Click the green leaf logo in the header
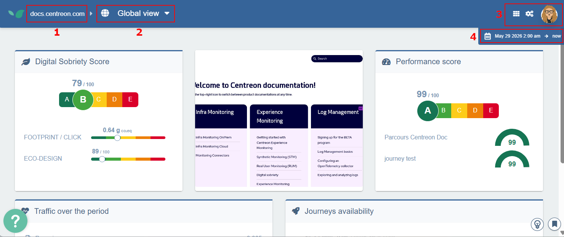Image resolution: width=564 pixels, height=237 pixels. (x=16, y=14)
